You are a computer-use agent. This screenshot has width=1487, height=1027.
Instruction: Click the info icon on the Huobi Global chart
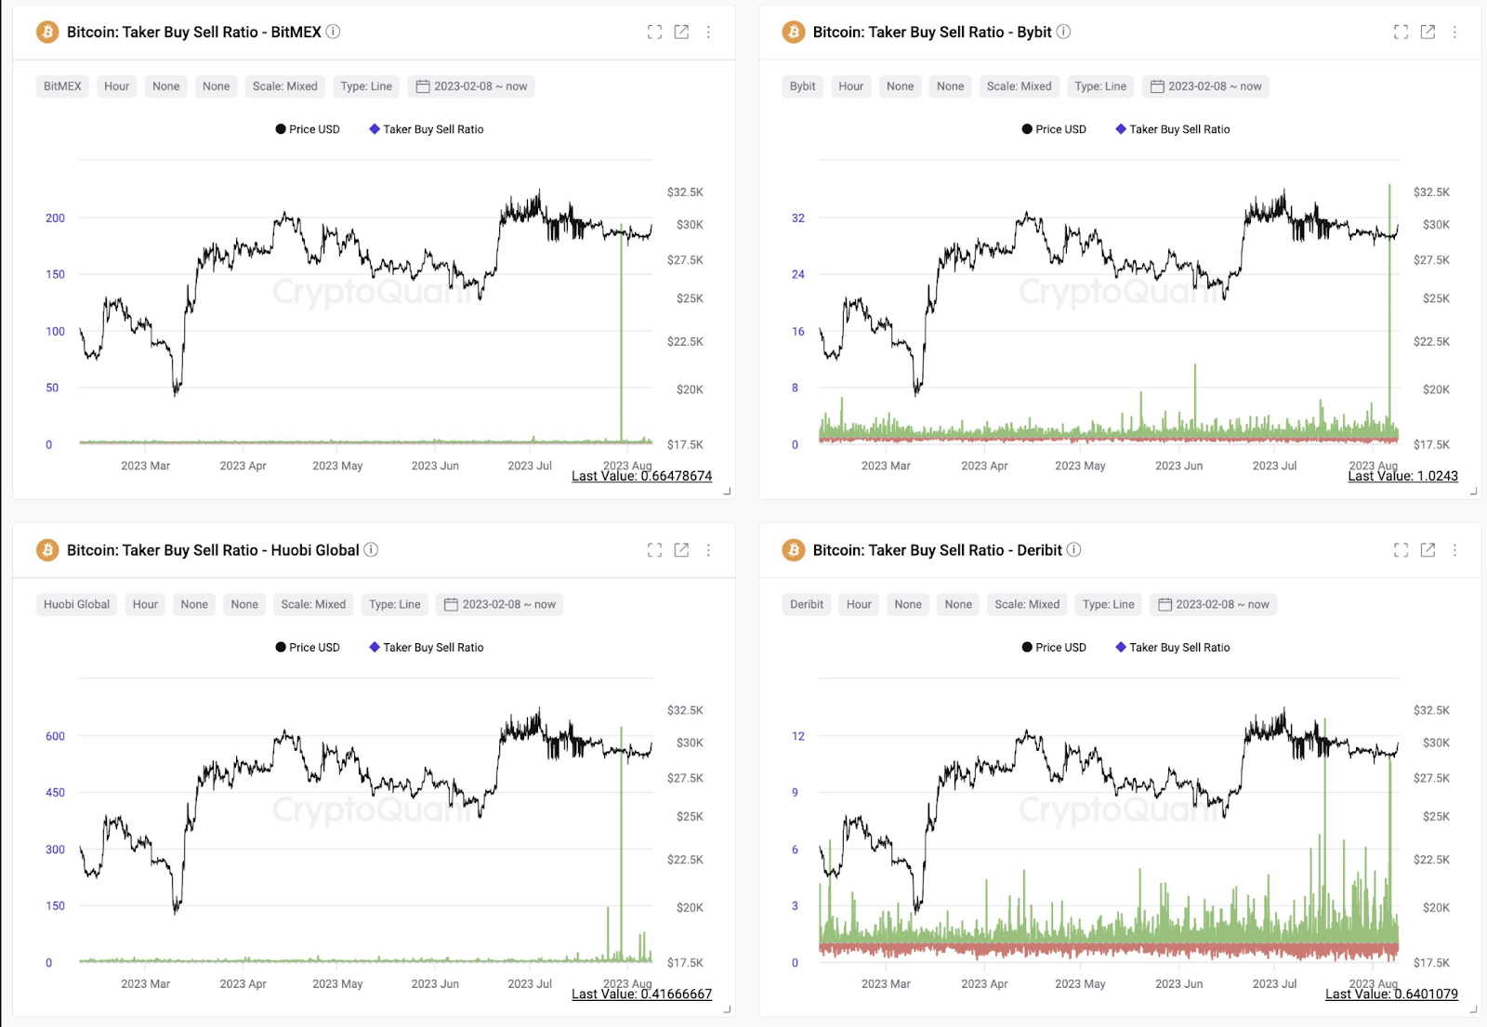tap(371, 549)
